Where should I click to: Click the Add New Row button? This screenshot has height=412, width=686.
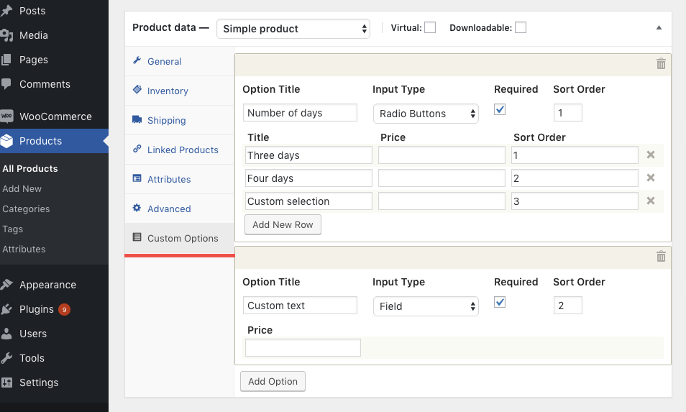click(x=283, y=224)
